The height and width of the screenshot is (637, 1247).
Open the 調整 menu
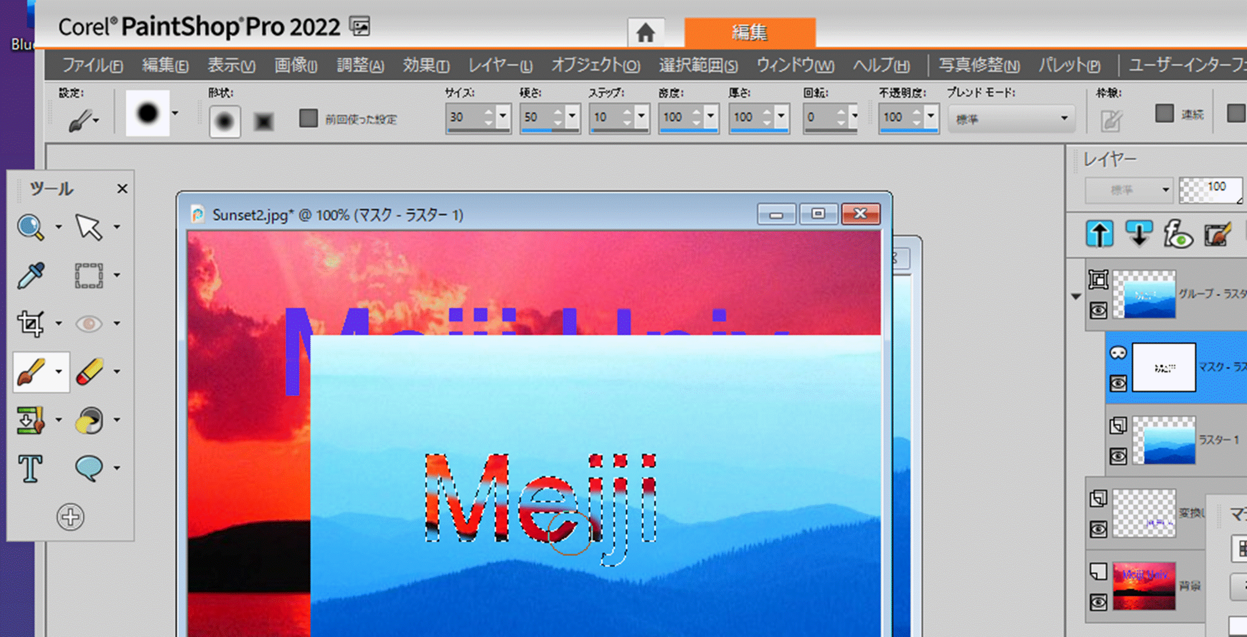pos(360,65)
